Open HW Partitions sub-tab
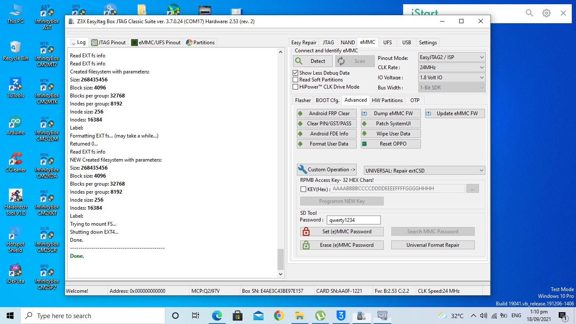This screenshot has width=576, height=324. click(x=387, y=100)
